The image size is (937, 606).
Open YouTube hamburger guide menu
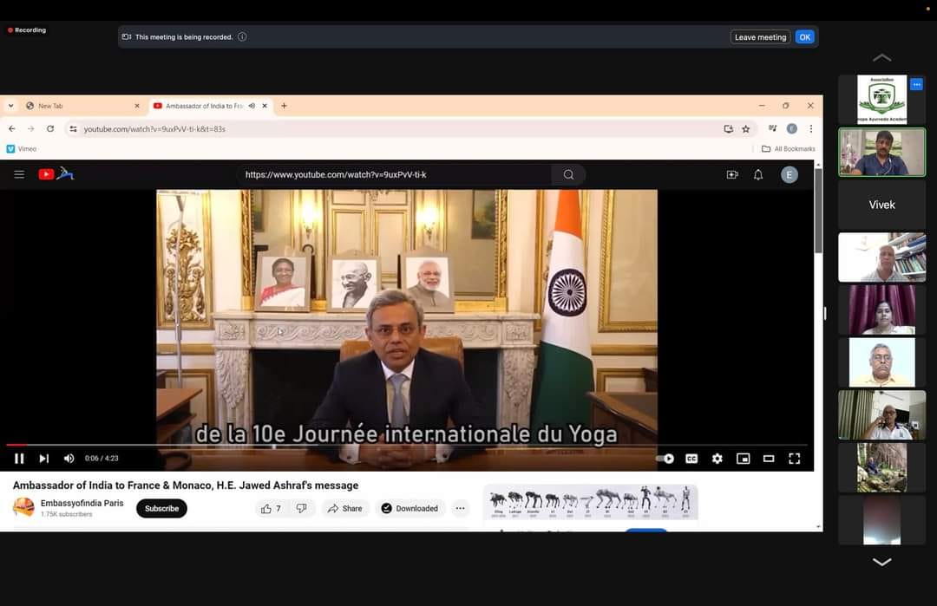(19, 174)
